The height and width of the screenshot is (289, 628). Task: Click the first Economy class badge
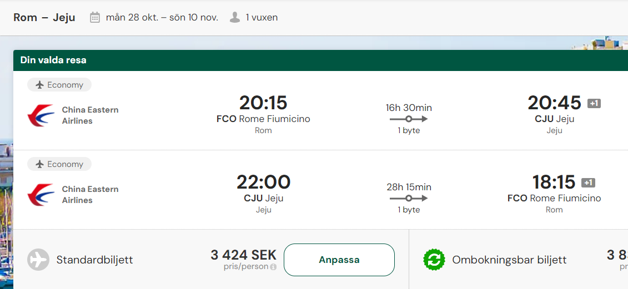tap(59, 85)
